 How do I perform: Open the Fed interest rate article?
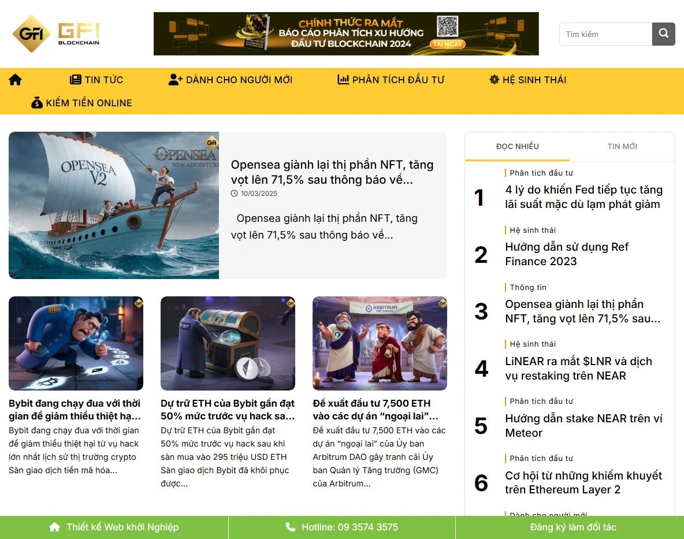(583, 196)
